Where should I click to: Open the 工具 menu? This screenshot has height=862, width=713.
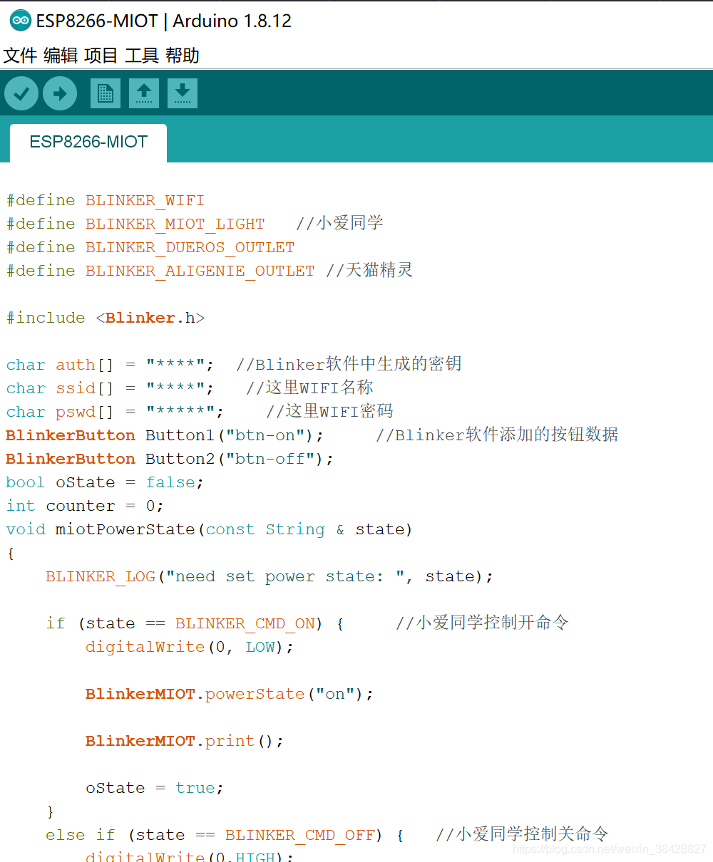[x=142, y=56]
